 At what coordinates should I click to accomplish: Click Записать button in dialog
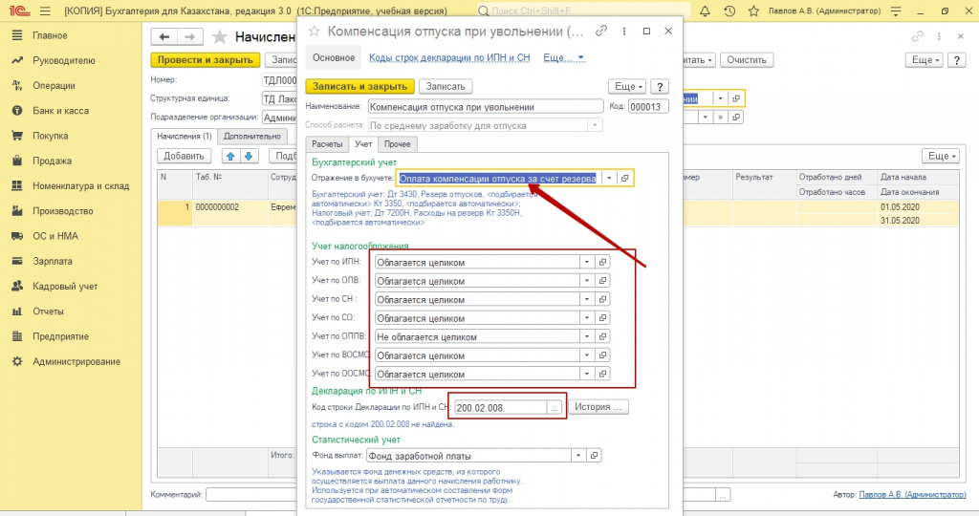click(x=446, y=87)
